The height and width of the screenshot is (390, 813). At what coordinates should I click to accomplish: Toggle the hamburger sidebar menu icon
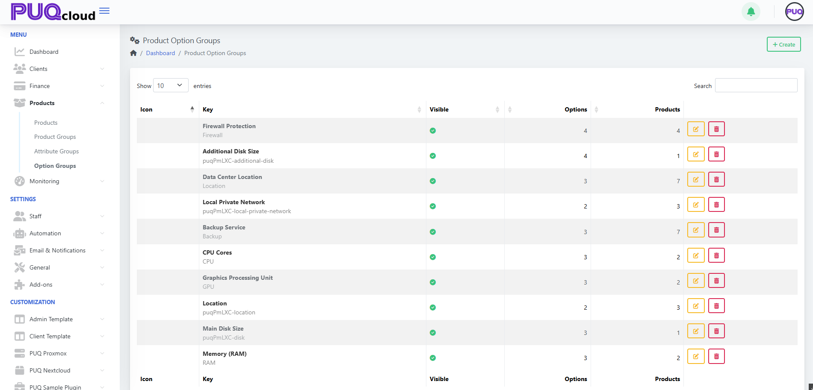104,11
